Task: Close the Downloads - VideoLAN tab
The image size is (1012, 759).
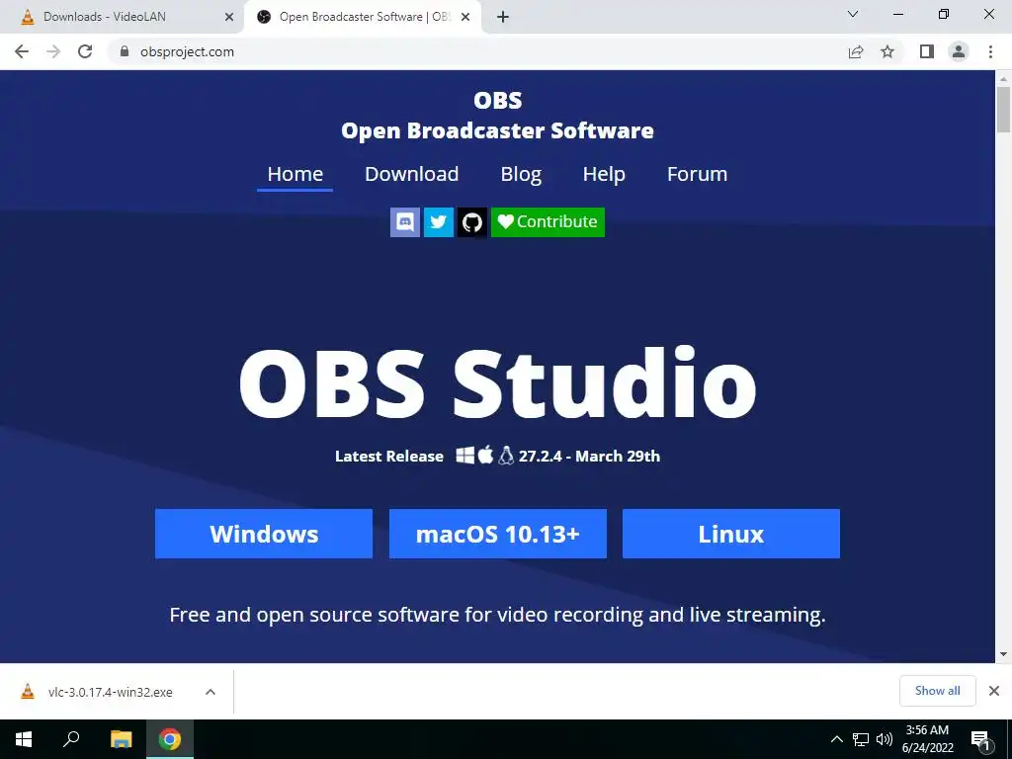Action: pyautogui.click(x=229, y=17)
